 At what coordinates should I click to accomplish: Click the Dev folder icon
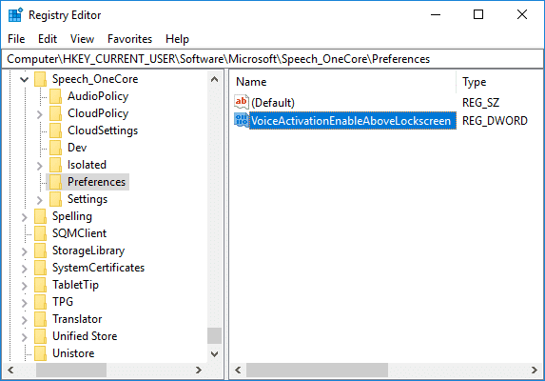(55, 148)
